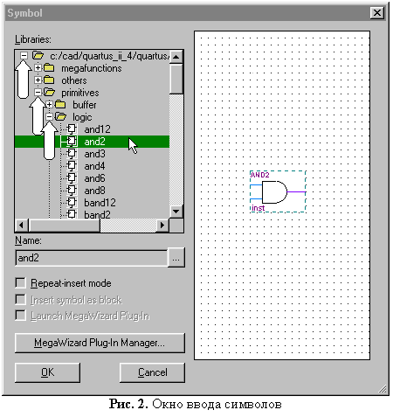Select the band2 tree item

click(97, 215)
